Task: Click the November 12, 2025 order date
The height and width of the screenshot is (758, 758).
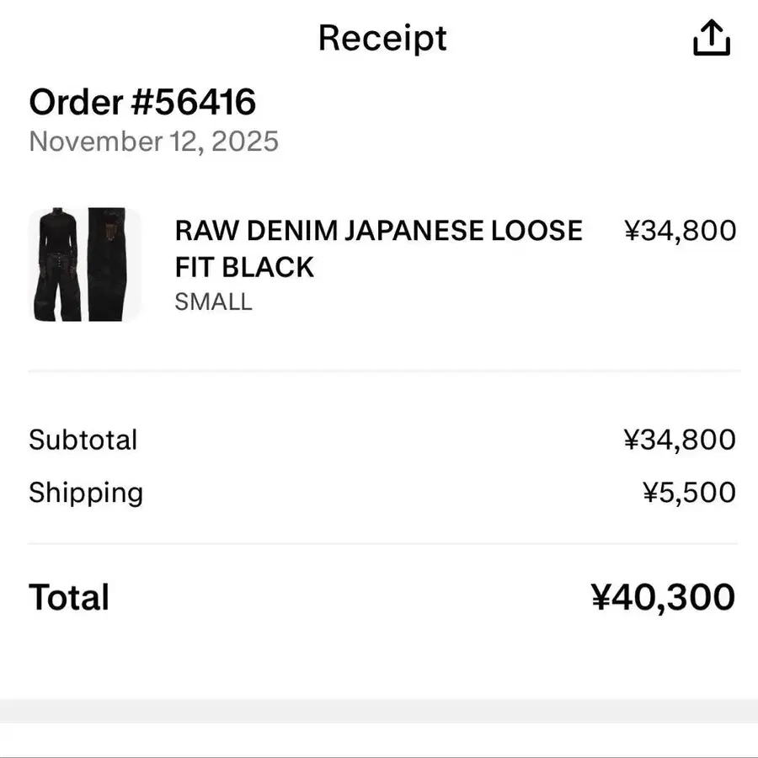Action: (153, 141)
